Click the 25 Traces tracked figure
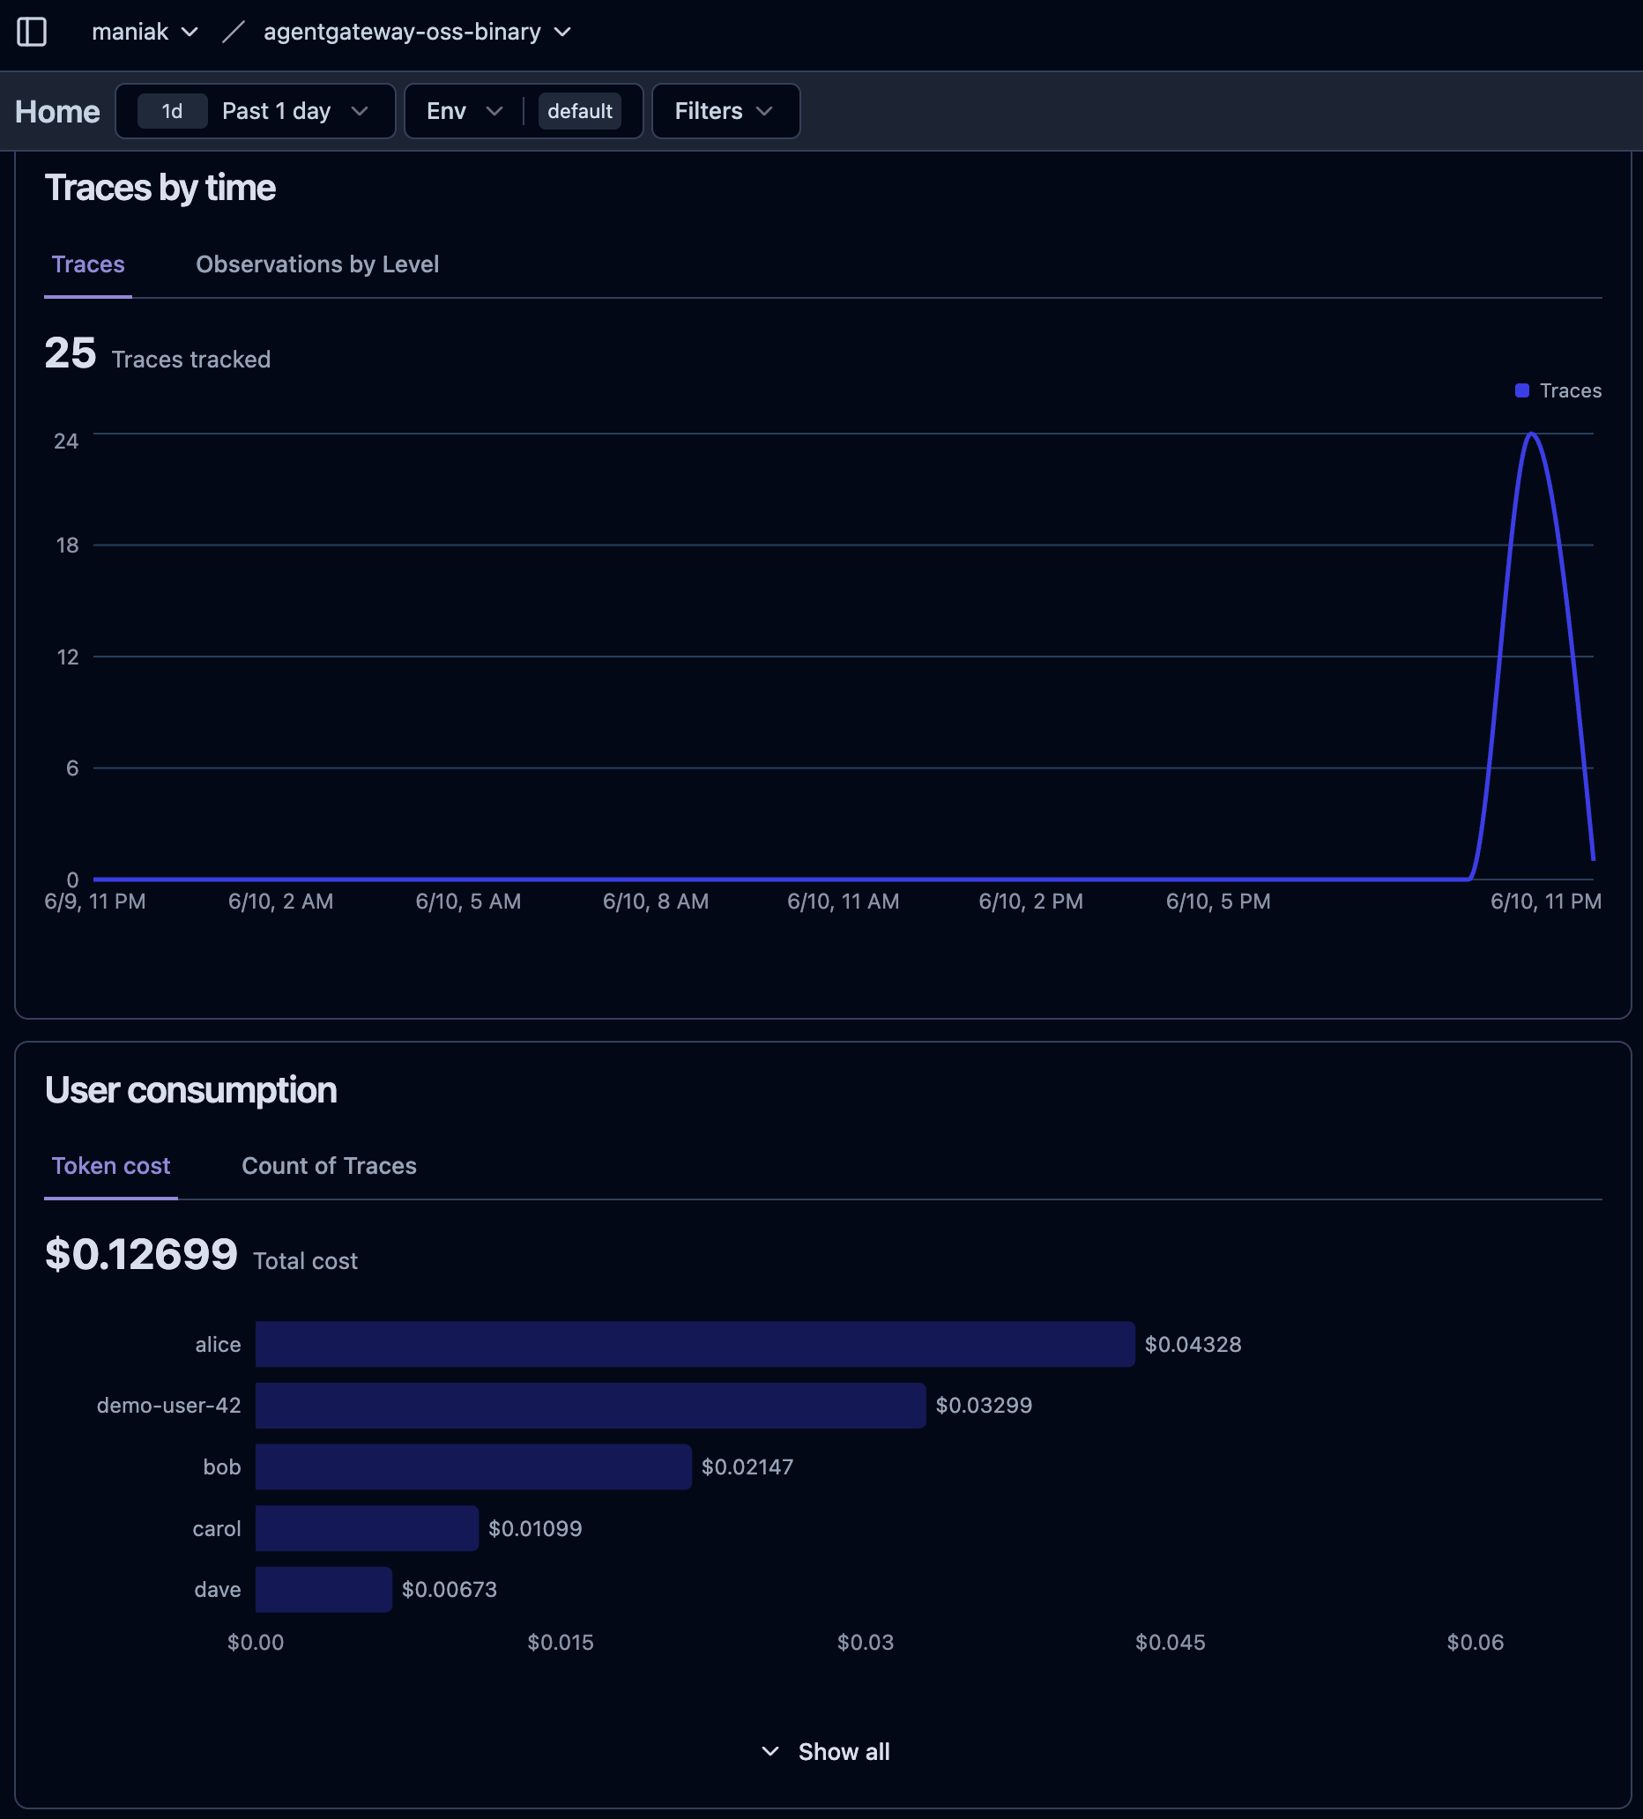The image size is (1643, 1819). point(71,353)
